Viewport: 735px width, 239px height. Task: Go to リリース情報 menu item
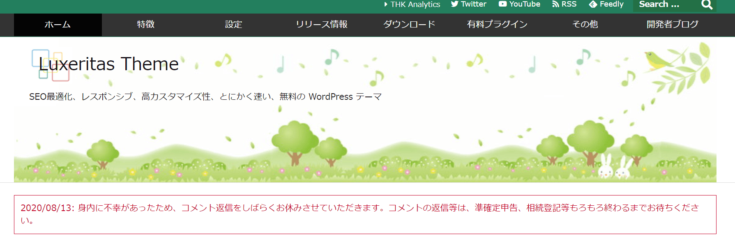click(x=322, y=25)
